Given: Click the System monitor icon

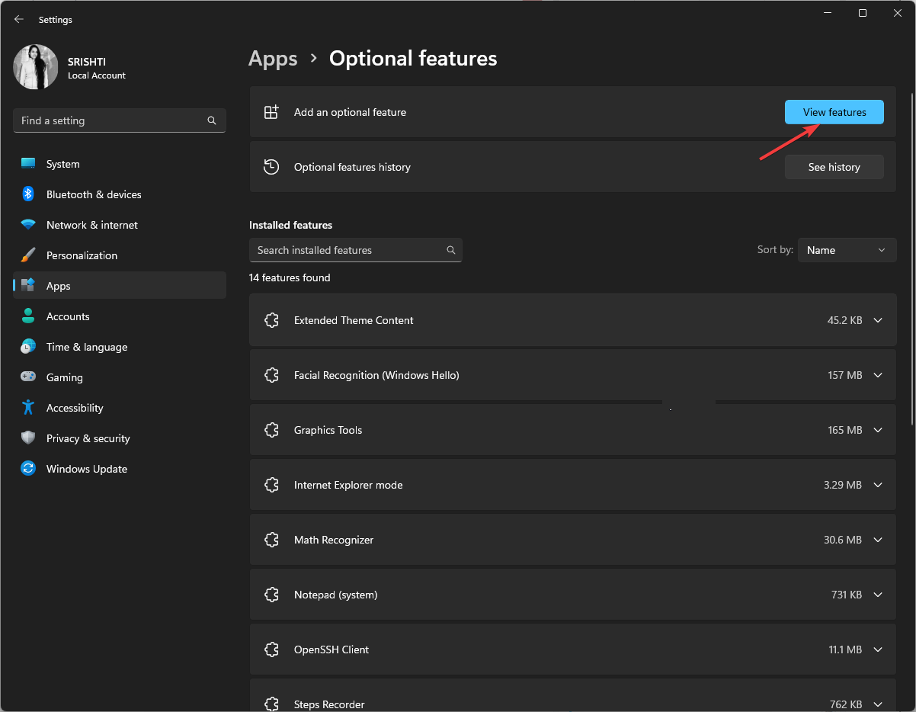Looking at the screenshot, I should (x=28, y=164).
